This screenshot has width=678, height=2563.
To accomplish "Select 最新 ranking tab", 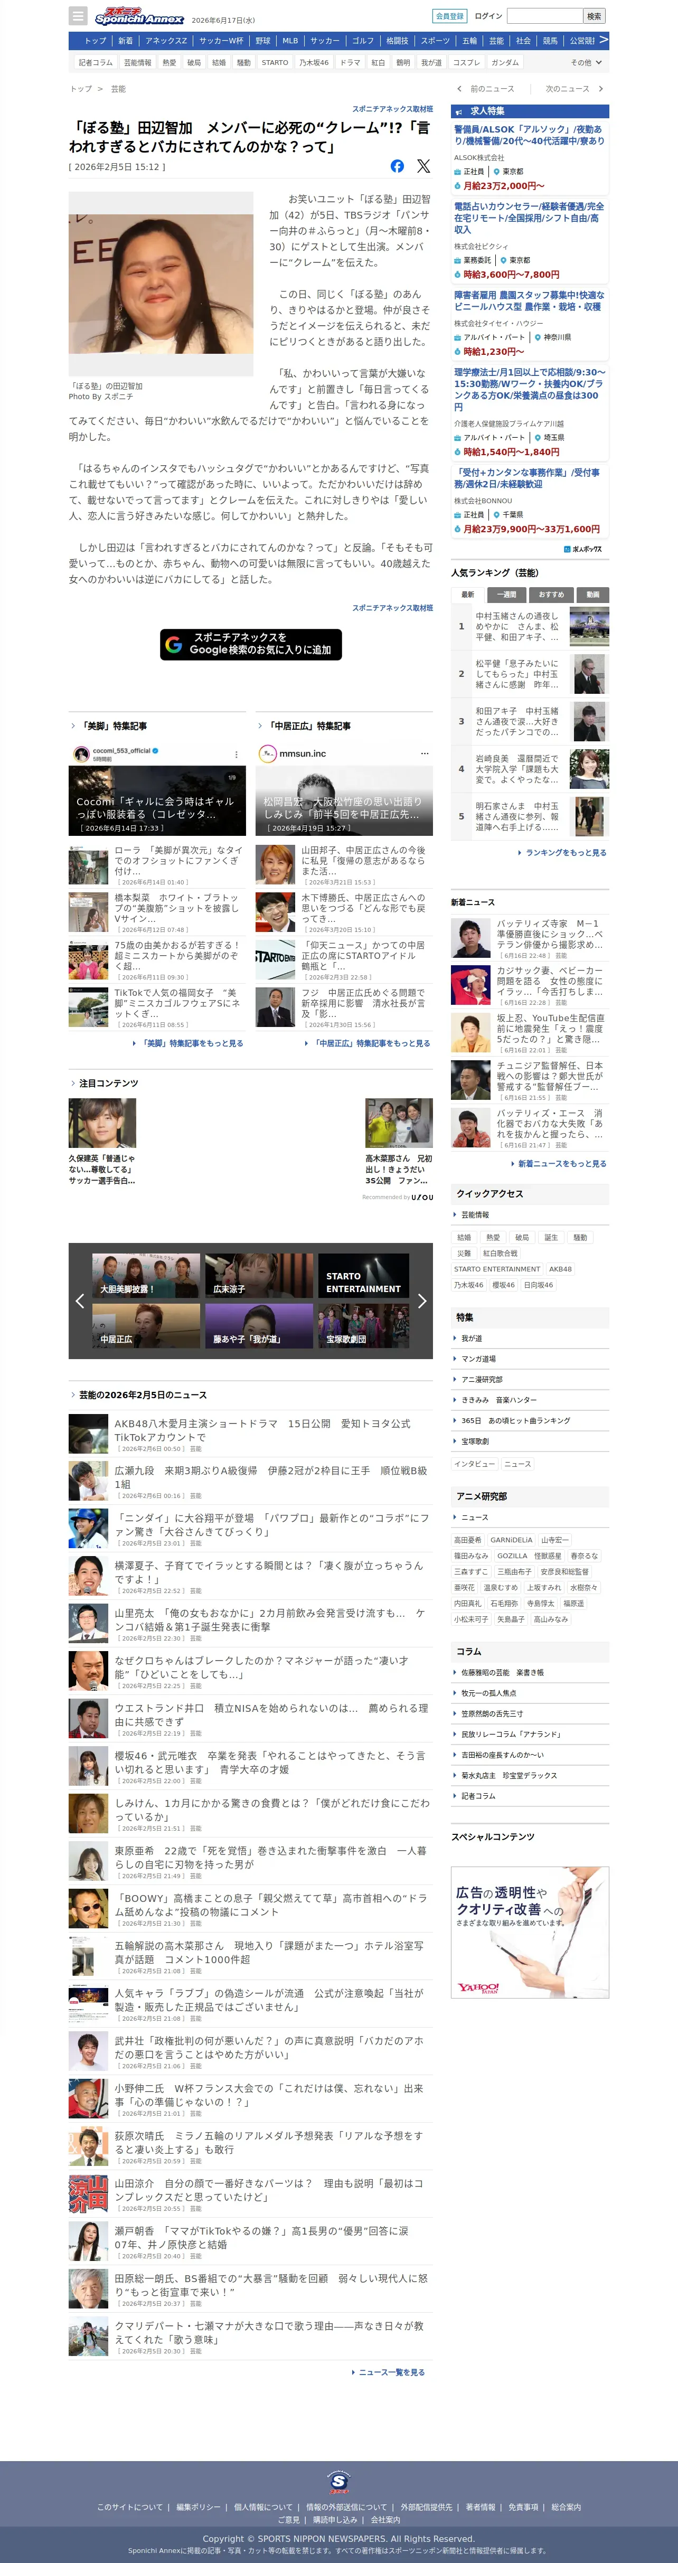I will [467, 594].
